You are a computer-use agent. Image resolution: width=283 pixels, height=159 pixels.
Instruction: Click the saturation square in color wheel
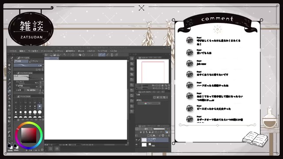(x=29, y=136)
